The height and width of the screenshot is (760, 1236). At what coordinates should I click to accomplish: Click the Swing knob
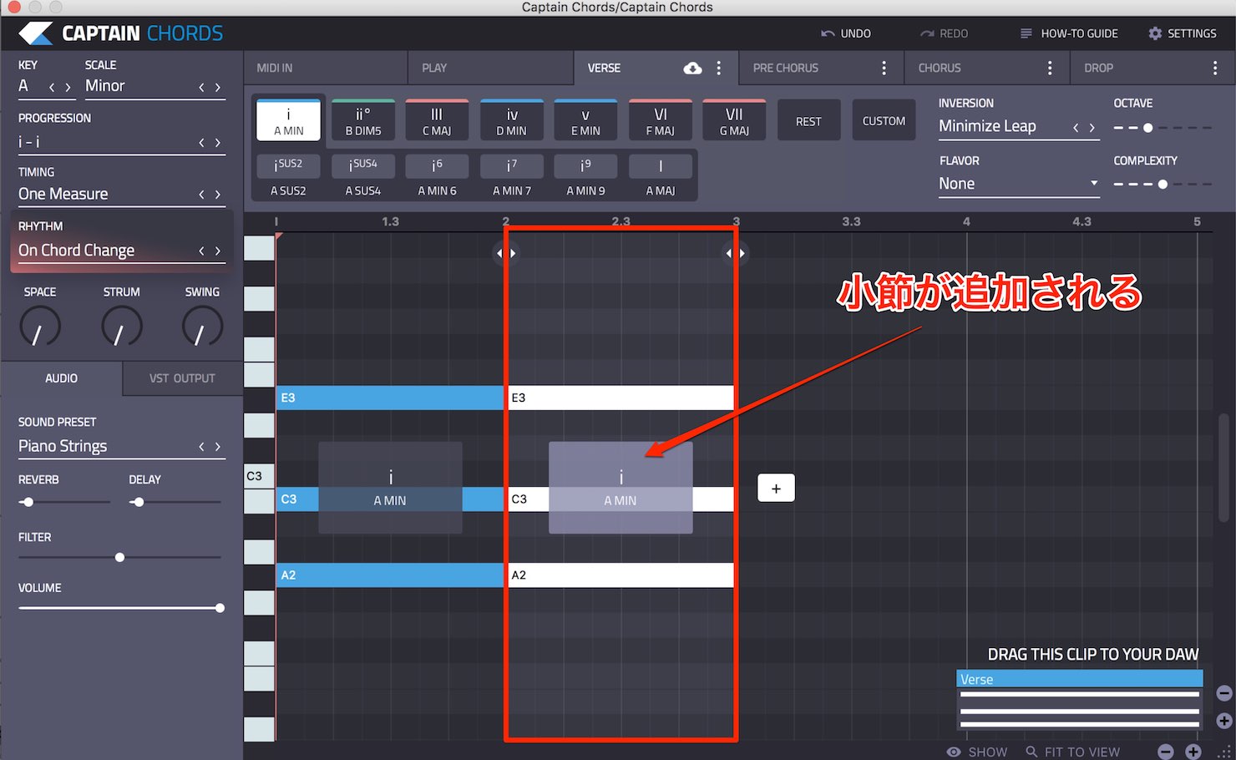(202, 327)
